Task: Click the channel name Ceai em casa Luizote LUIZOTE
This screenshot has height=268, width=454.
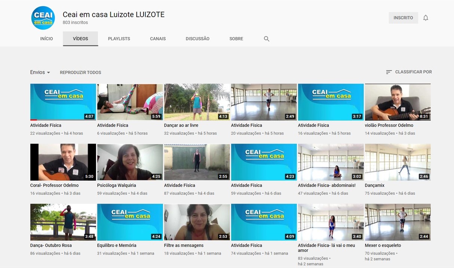Action: pos(114,15)
